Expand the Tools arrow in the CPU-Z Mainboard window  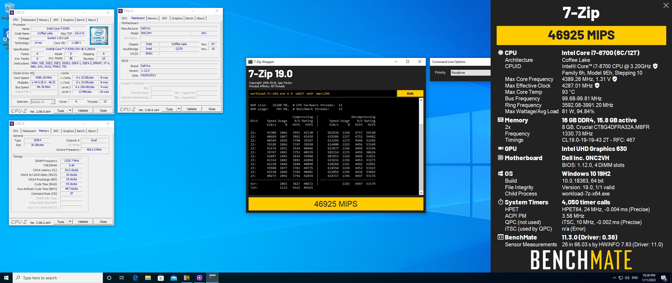pyautogui.click(x=179, y=109)
